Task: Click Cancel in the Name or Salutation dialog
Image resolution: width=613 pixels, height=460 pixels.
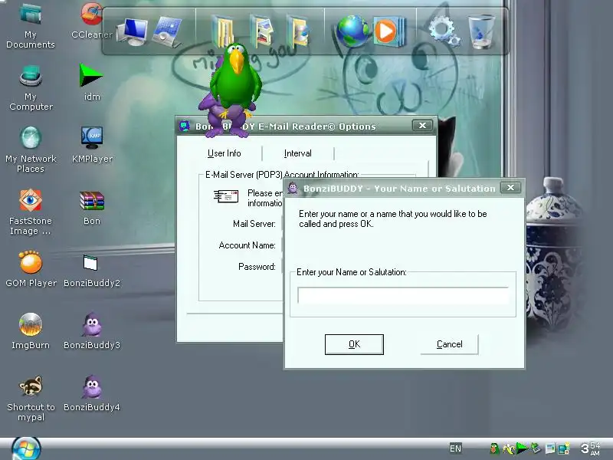Action: click(x=449, y=344)
